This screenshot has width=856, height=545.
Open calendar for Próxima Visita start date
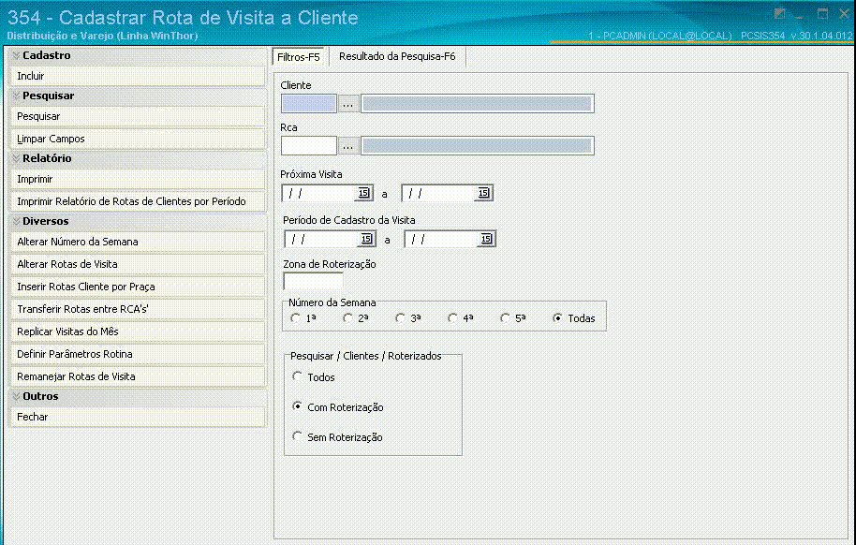(x=363, y=193)
